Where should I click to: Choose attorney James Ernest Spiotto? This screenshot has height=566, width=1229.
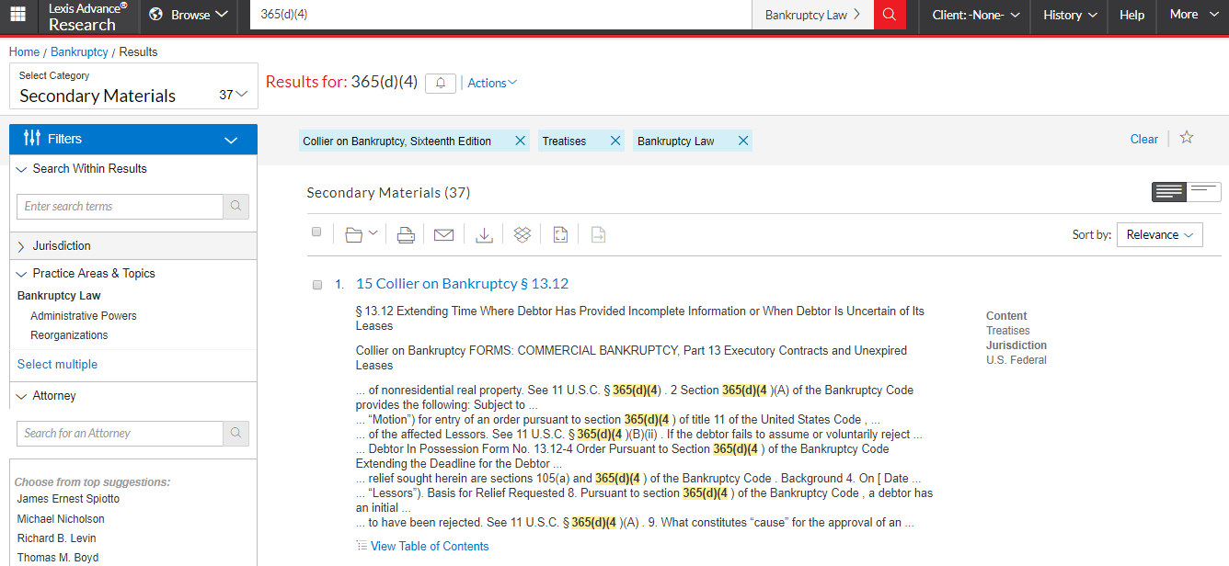(x=68, y=498)
